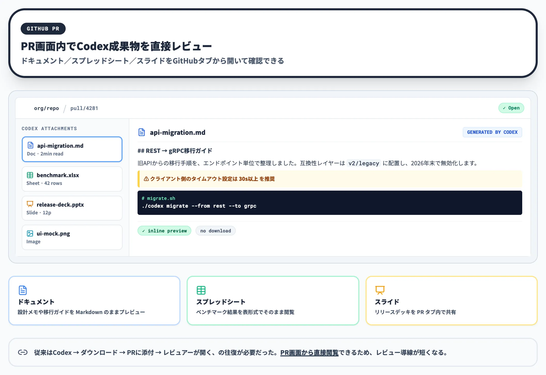The width and height of the screenshot is (546, 375).
Task: Toggle the Open status badge
Action: (x=511, y=108)
